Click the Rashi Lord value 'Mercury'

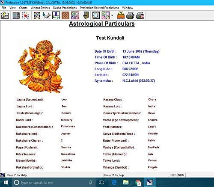coord(67,120)
